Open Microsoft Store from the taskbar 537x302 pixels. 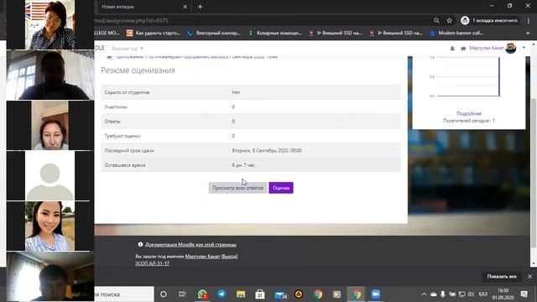260,294
